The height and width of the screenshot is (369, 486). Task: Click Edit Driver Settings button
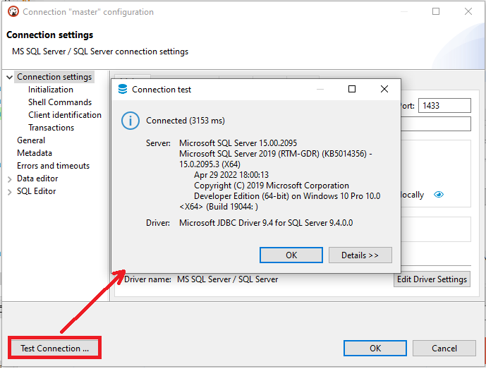(x=432, y=279)
